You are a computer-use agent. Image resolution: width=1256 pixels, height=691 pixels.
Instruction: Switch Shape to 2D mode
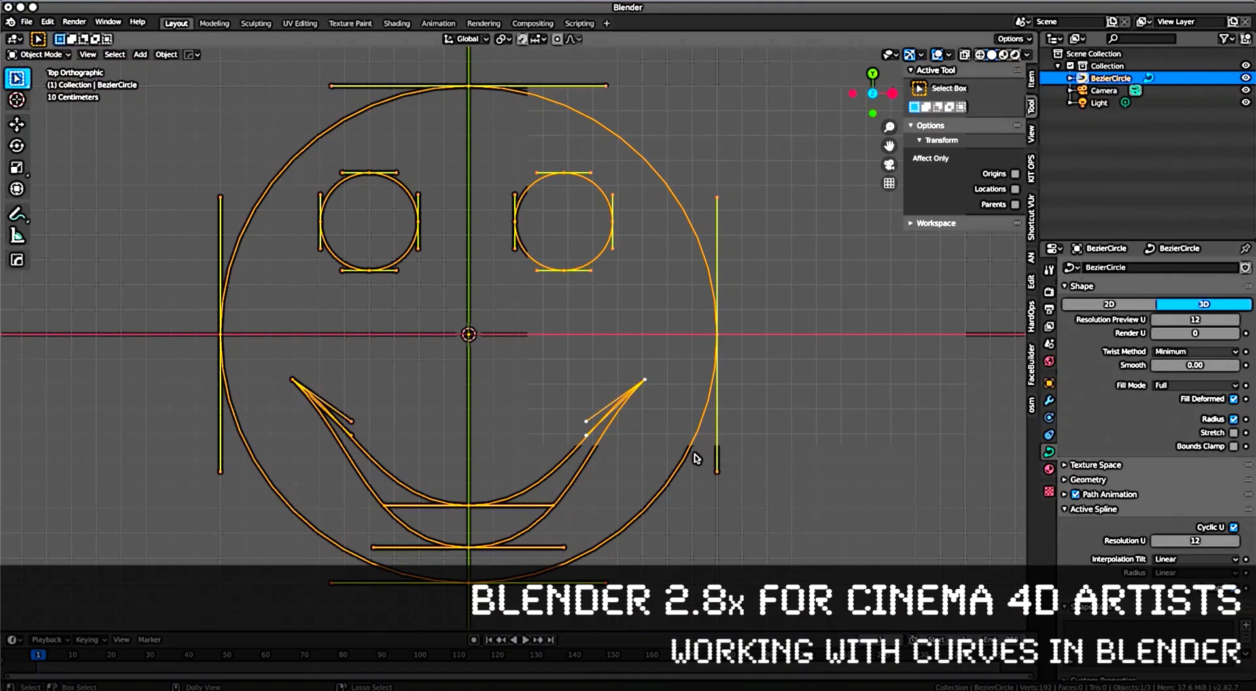[x=1109, y=304]
